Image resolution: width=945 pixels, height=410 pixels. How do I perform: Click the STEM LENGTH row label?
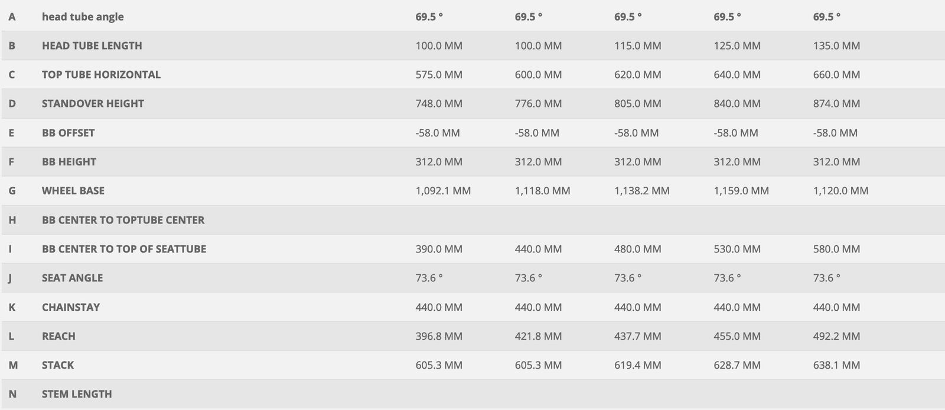[x=77, y=394]
